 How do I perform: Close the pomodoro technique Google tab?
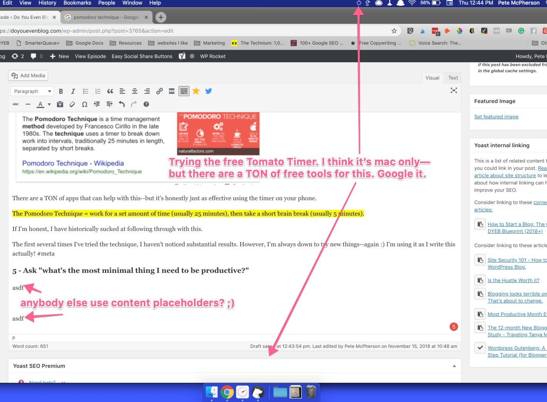click(x=146, y=17)
